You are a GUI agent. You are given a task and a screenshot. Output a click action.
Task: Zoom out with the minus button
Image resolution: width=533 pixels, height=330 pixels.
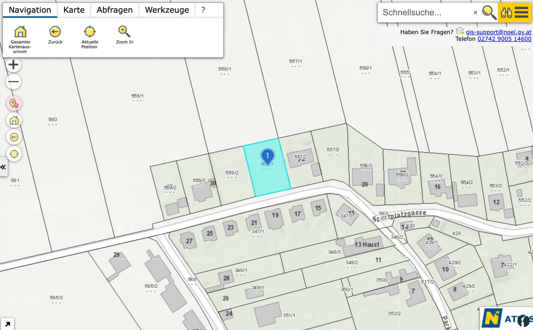pos(13,82)
